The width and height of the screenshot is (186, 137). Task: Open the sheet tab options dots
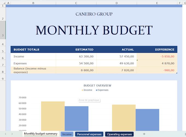185,134
